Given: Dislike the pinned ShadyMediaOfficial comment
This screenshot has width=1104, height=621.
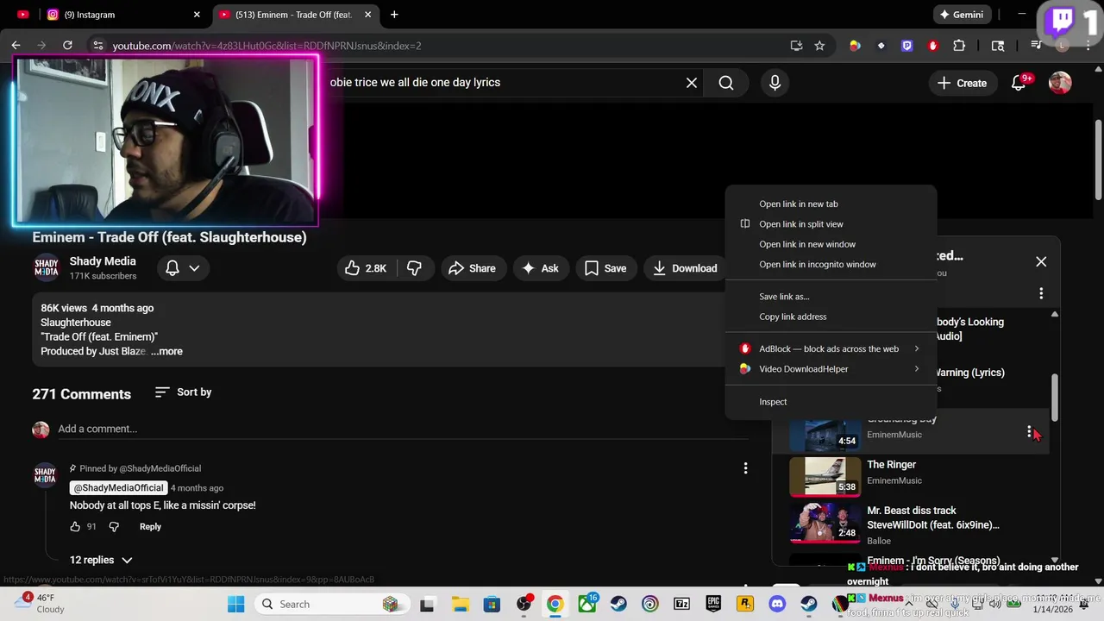Looking at the screenshot, I should (114, 527).
